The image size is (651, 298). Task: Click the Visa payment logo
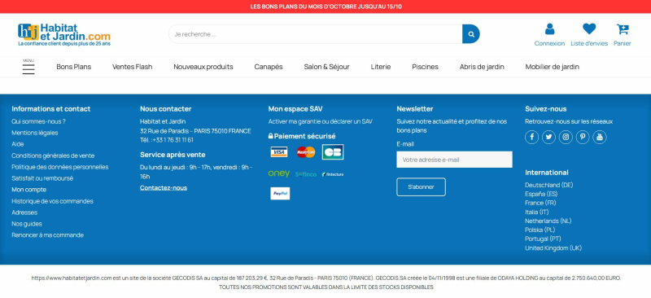279,152
